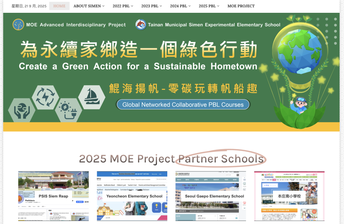344x224 pixels.
Task: Open the 本庄南小學校 partner school card
Action: click(289, 196)
